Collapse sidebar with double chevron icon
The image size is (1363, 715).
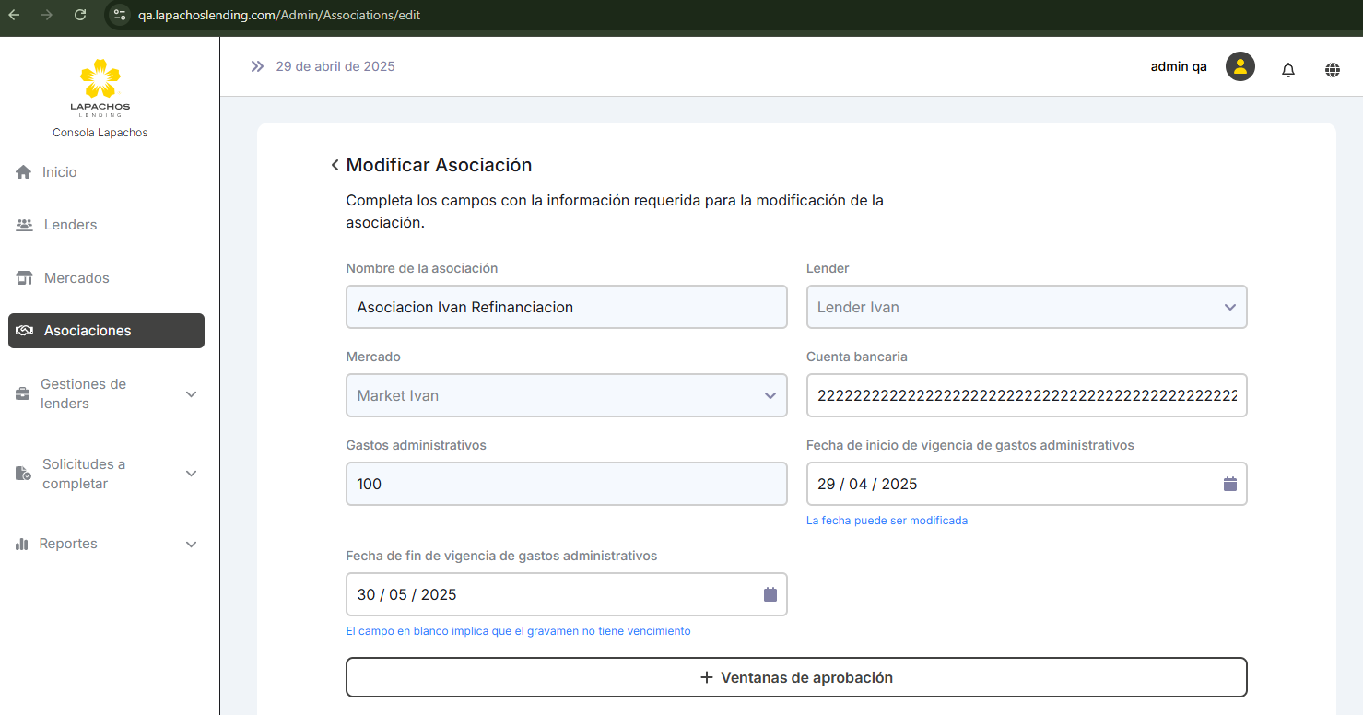coord(257,66)
